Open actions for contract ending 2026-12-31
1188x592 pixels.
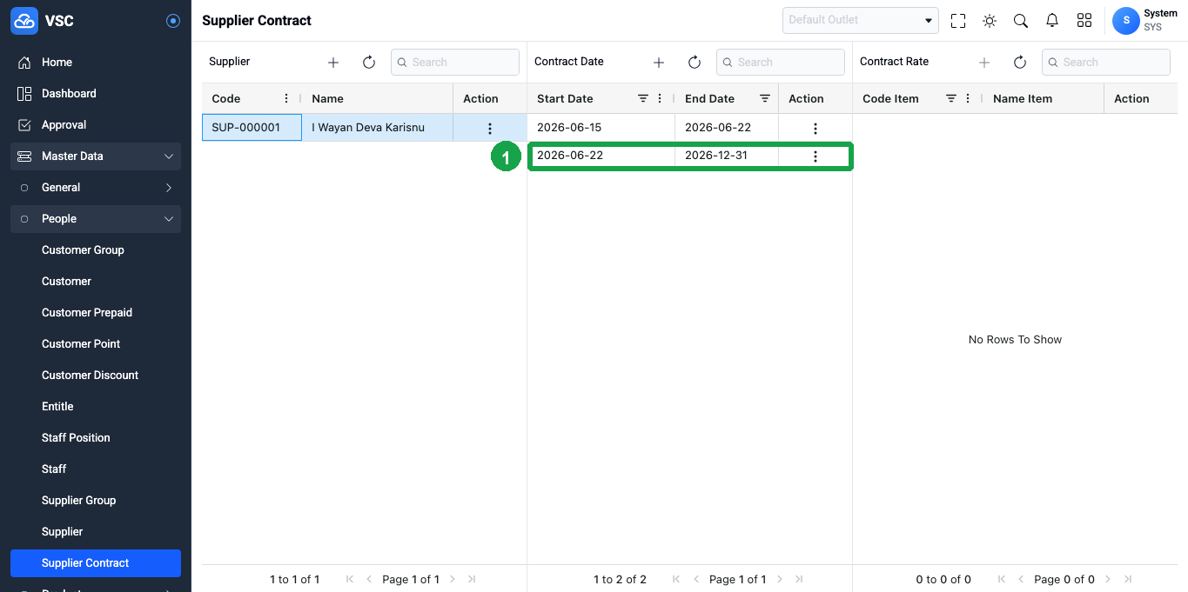tap(815, 156)
